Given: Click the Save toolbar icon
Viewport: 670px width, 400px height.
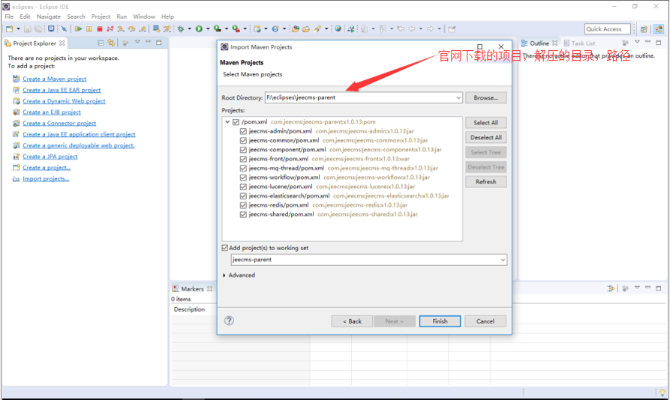Looking at the screenshot, I should click(x=27, y=29).
